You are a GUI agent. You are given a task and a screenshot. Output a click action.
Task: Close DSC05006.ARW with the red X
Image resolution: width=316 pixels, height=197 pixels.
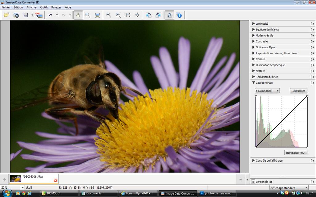56,180
